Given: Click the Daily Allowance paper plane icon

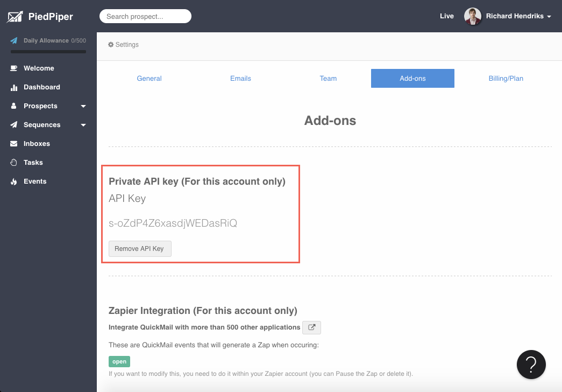Looking at the screenshot, I should 14,41.
